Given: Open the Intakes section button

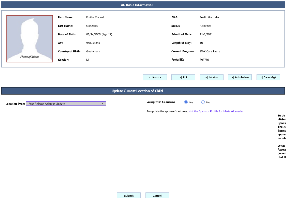Looking at the screenshot, I should [211, 77].
